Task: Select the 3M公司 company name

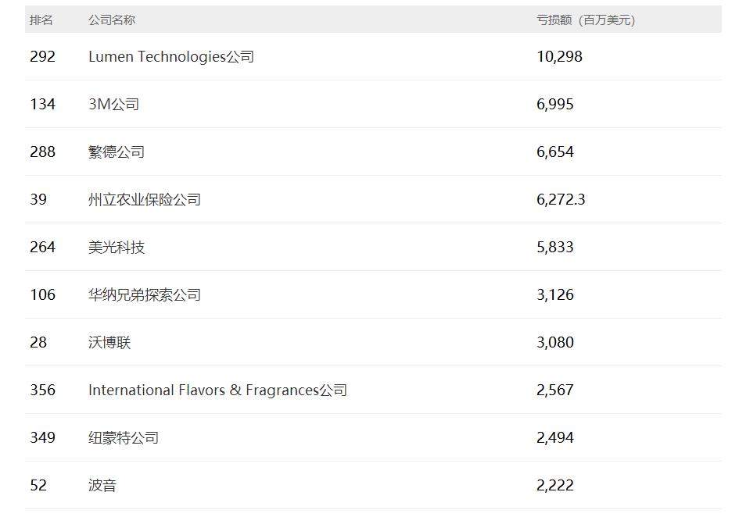Action: [x=114, y=104]
